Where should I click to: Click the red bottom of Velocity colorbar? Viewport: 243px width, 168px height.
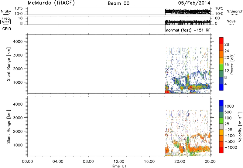[x=221, y=150]
